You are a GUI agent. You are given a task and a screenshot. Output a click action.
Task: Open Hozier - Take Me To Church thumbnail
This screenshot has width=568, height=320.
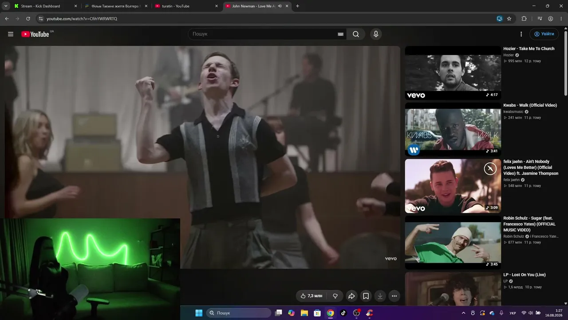pyautogui.click(x=453, y=73)
